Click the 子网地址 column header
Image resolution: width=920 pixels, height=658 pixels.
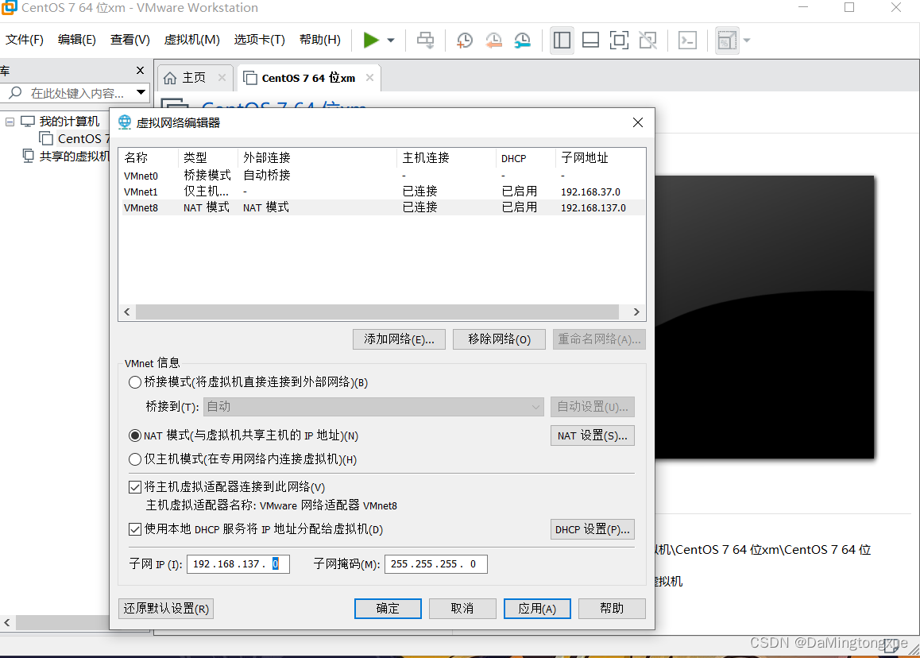pos(600,157)
